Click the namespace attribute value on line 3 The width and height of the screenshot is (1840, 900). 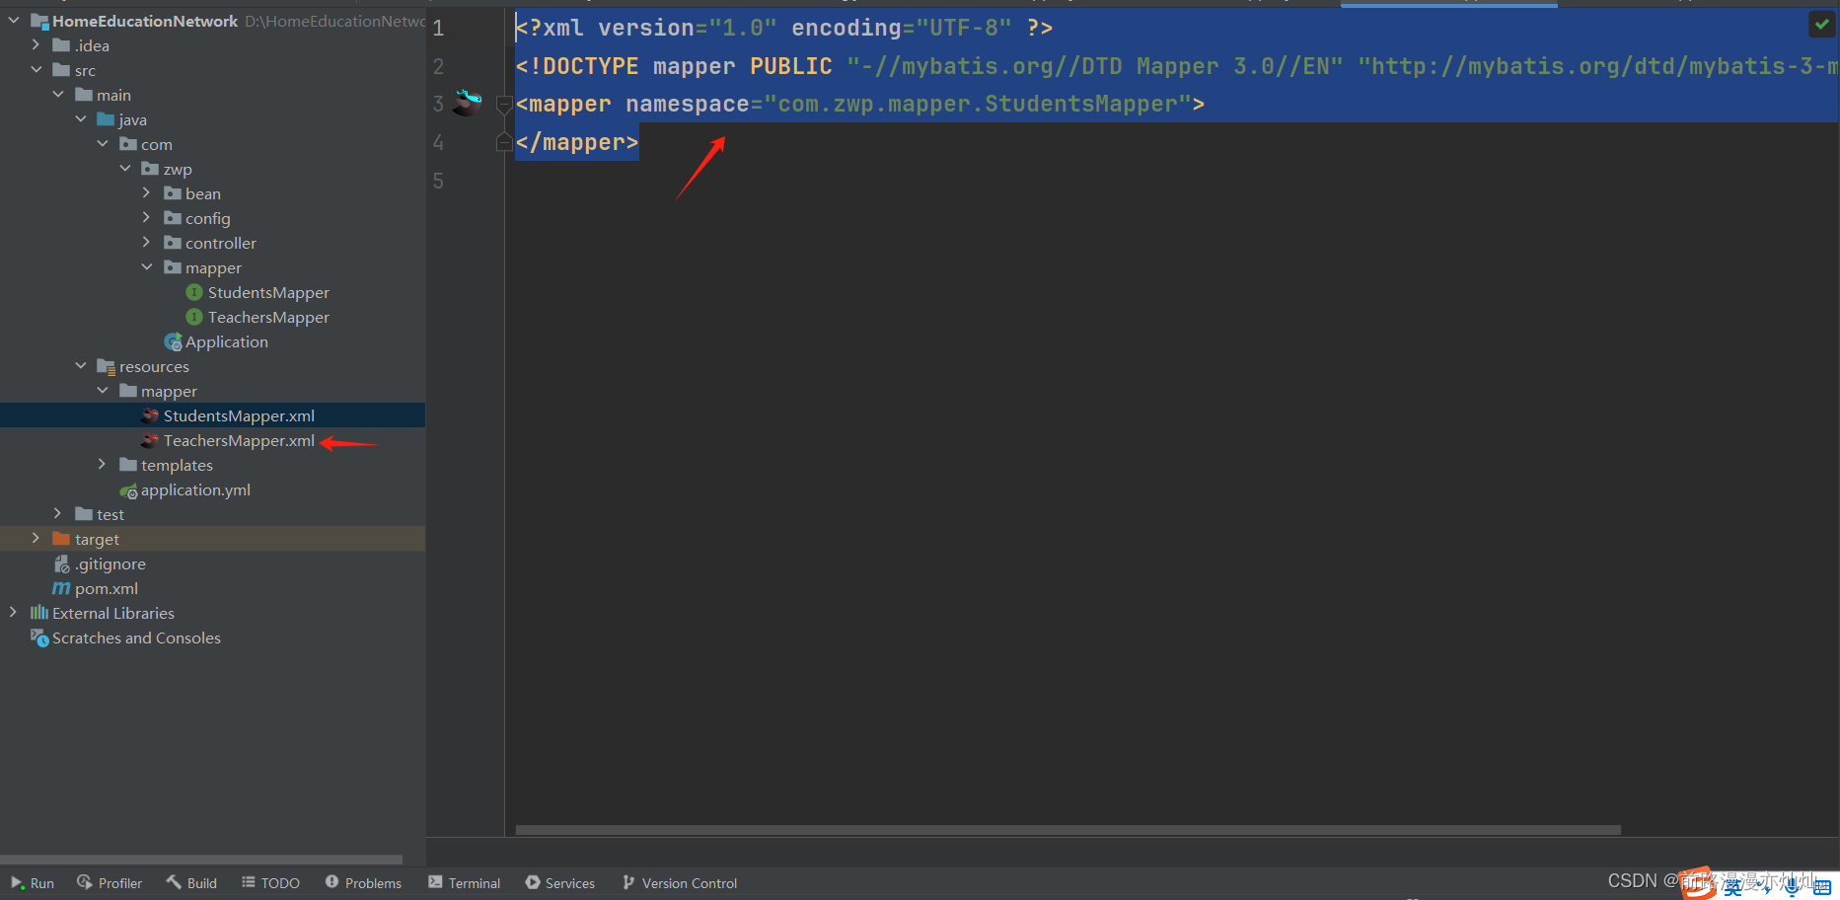pyautogui.click(x=978, y=104)
